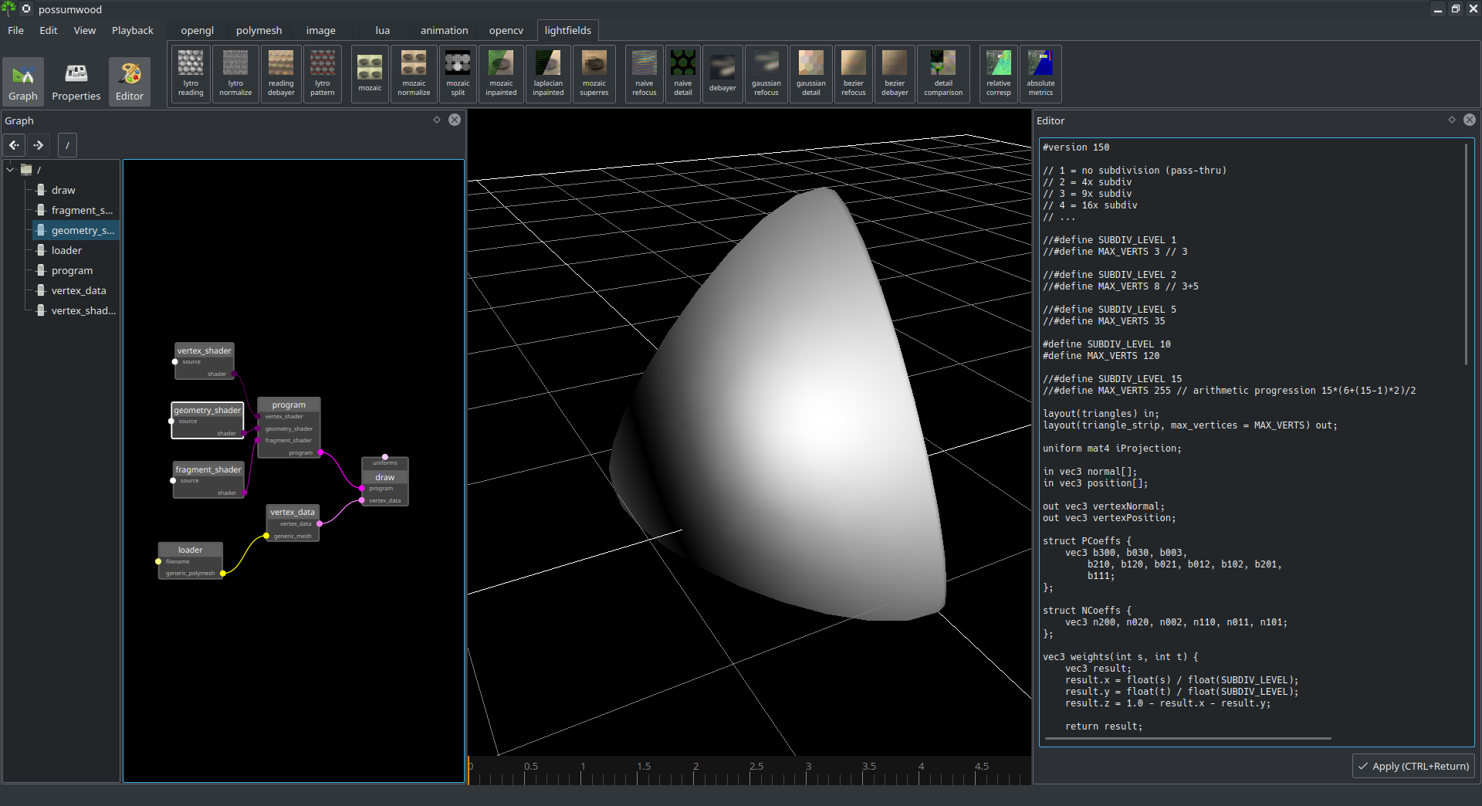The image size is (1482, 806).
Task: Toggle the Editor panel button
Action: 130,81
